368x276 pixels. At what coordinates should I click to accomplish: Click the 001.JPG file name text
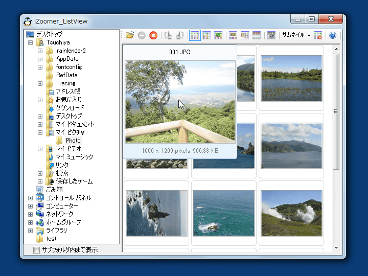pyautogui.click(x=180, y=52)
